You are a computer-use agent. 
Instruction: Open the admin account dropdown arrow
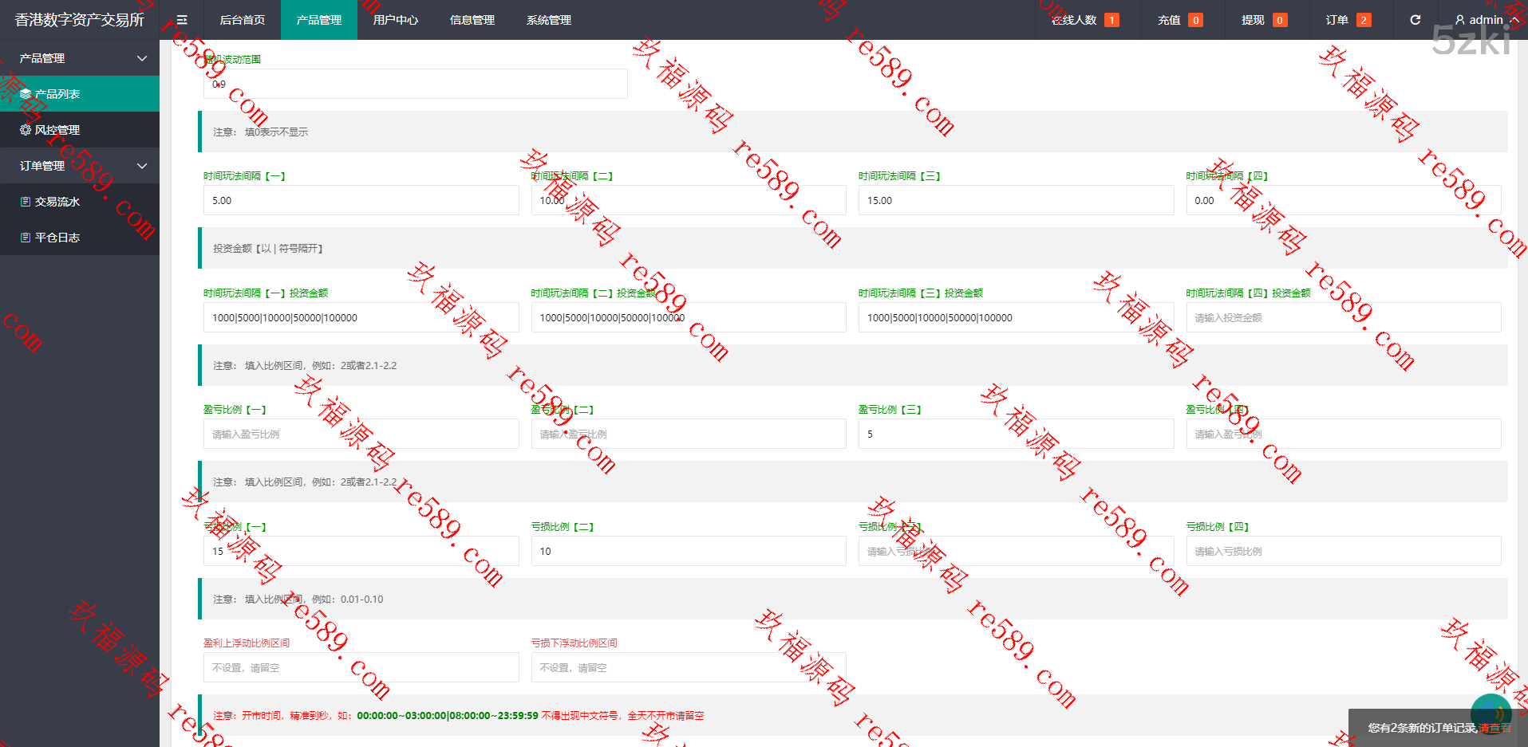[x=1514, y=20]
